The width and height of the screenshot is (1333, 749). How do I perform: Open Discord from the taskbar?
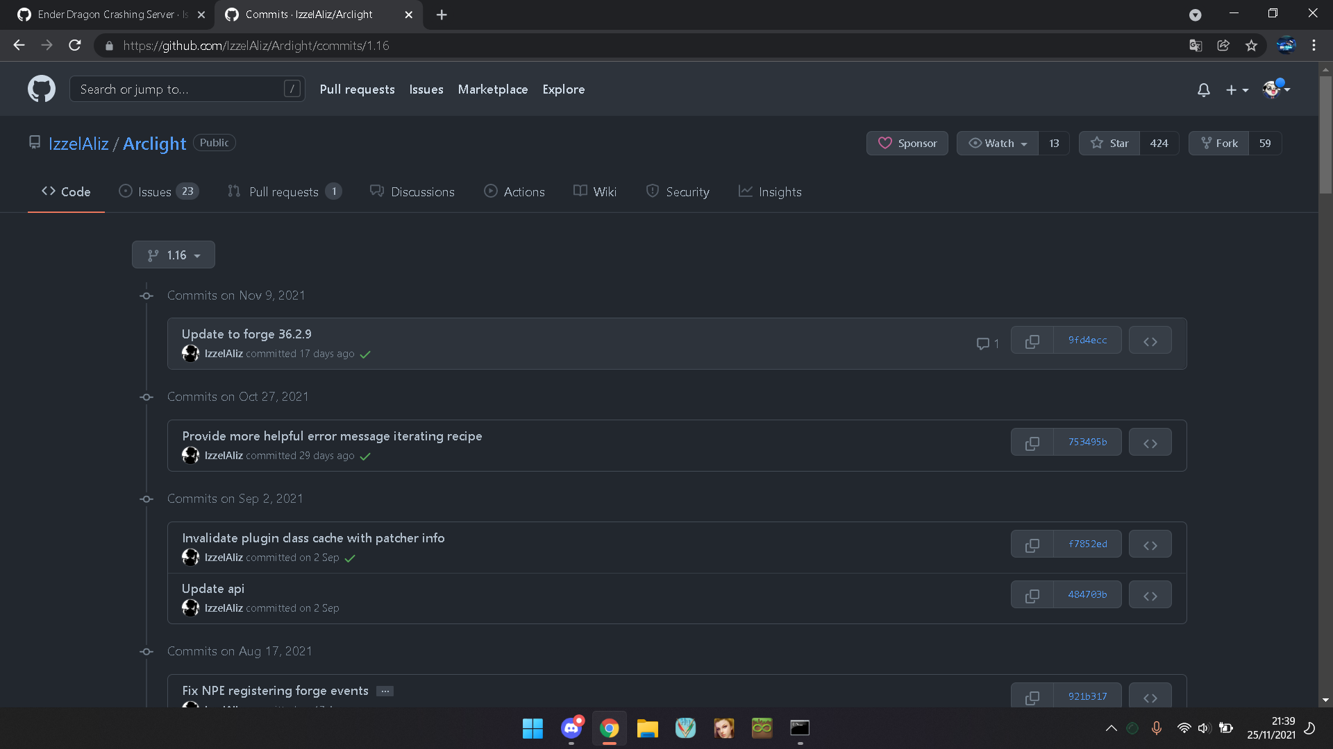pyautogui.click(x=571, y=728)
